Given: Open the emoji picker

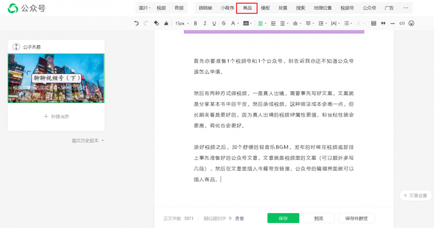Looking at the screenshot, I should (411, 23).
